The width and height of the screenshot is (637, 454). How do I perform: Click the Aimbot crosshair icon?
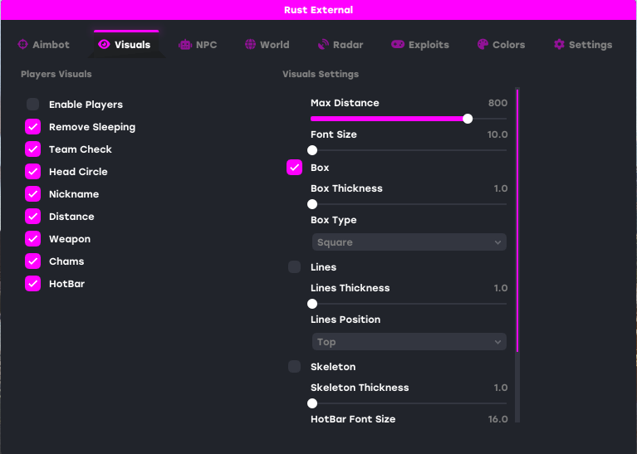point(22,44)
